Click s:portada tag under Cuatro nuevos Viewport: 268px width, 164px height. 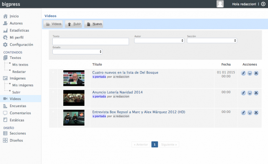pos(99,77)
